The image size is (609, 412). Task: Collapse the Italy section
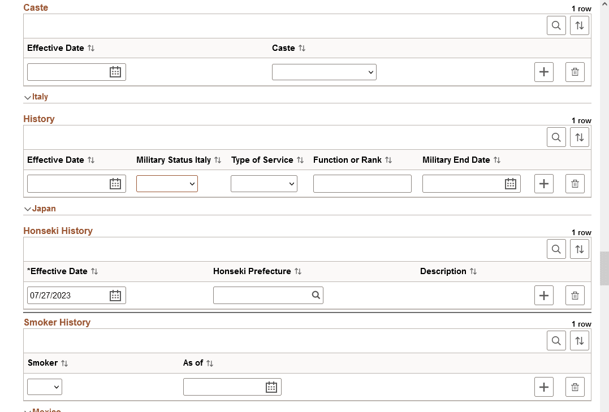27,97
